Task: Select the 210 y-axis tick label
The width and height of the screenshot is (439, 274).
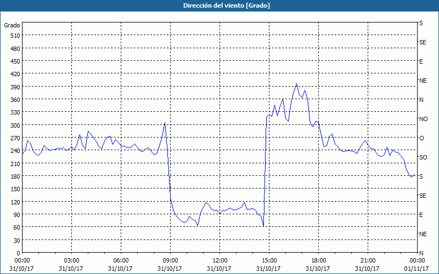Action: 15,163
